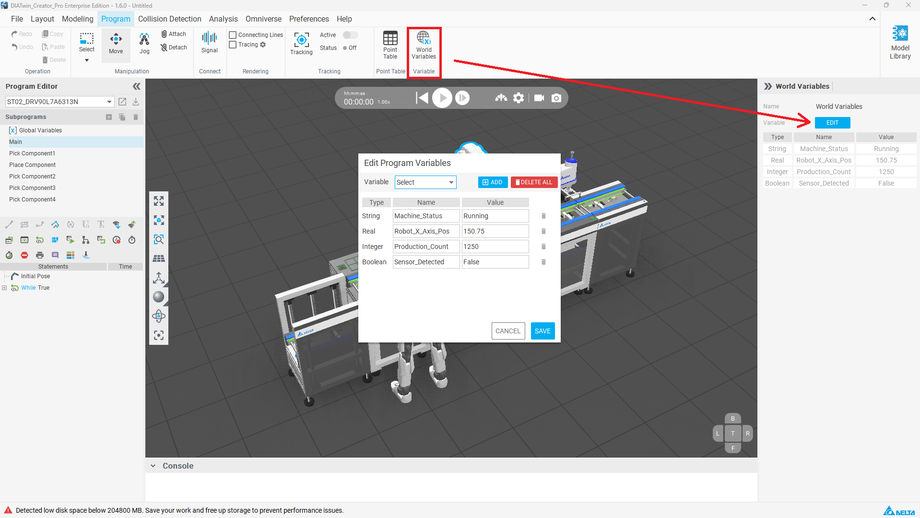Duplicate the selected subprogram
The image size is (920, 518).
coord(122,117)
